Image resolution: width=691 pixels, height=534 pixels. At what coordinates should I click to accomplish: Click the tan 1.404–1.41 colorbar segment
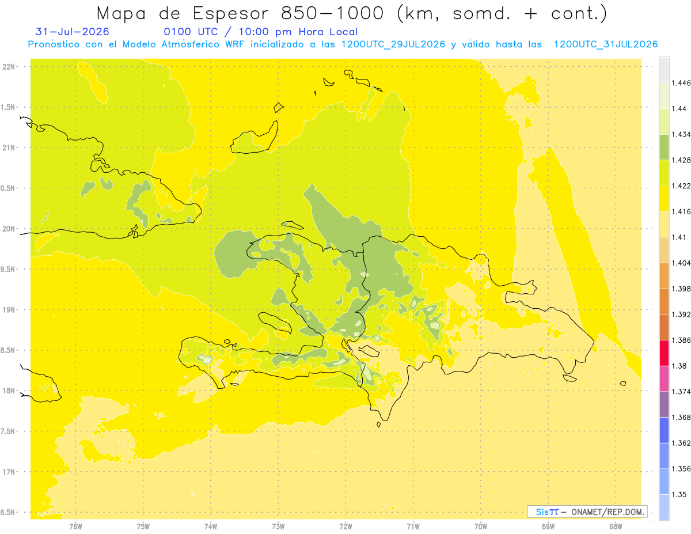coord(664,250)
